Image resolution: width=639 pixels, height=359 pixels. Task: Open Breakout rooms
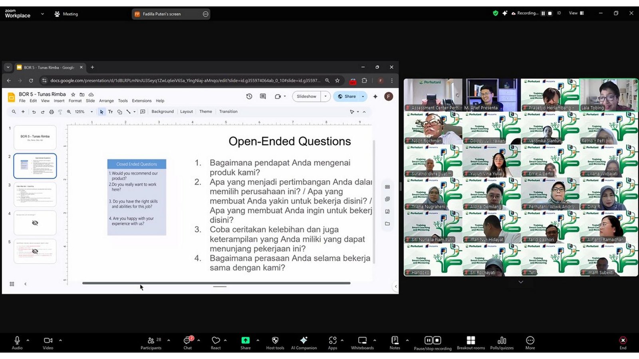coord(471,342)
